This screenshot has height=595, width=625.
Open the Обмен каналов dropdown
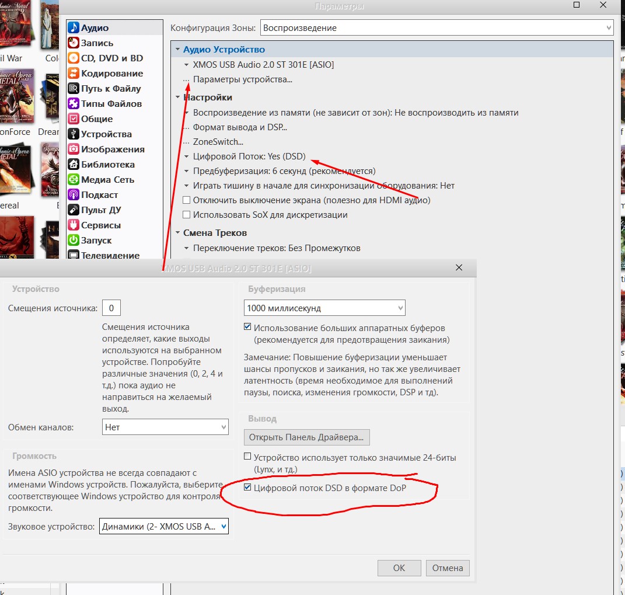click(x=165, y=427)
